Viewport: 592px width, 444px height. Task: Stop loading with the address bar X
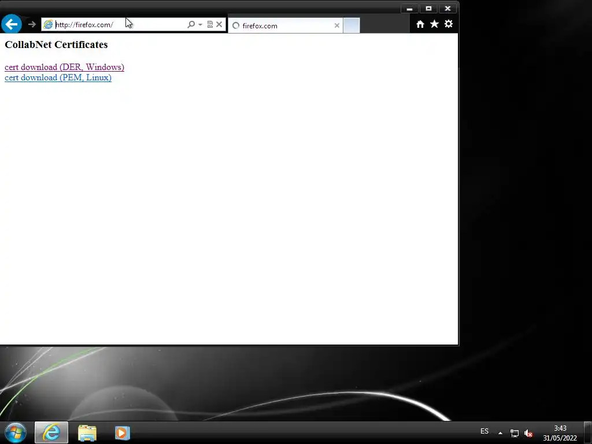pyautogui.click(x=219, y=24)
